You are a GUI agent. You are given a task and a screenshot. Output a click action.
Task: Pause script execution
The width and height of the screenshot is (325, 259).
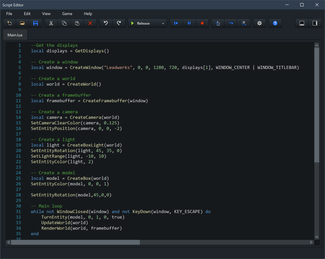coord(189,23)
